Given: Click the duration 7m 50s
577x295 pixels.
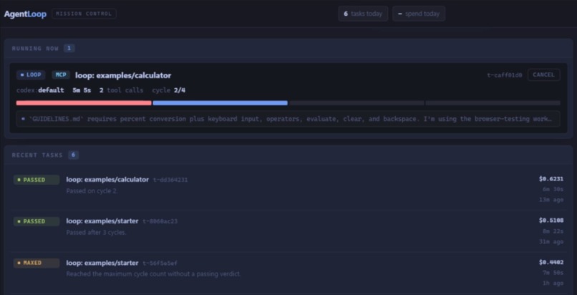Looking at the screenshot, I should point(553,273).
